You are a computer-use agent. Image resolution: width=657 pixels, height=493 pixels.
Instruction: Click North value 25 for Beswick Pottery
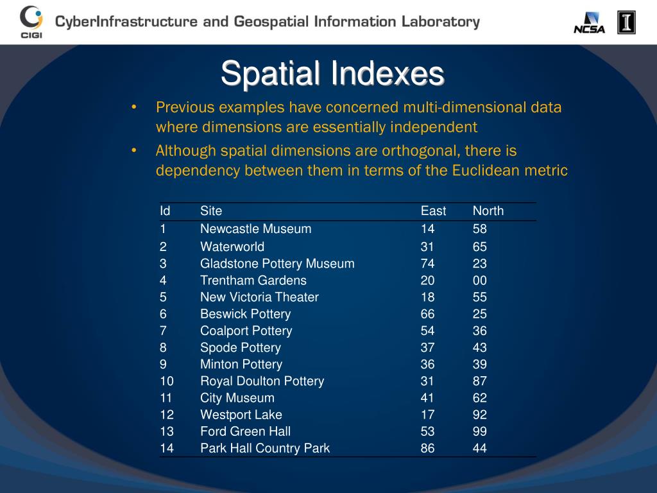point(480,314)
